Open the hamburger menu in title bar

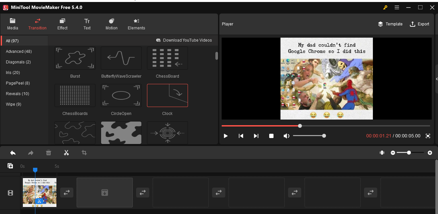point(397,7)
